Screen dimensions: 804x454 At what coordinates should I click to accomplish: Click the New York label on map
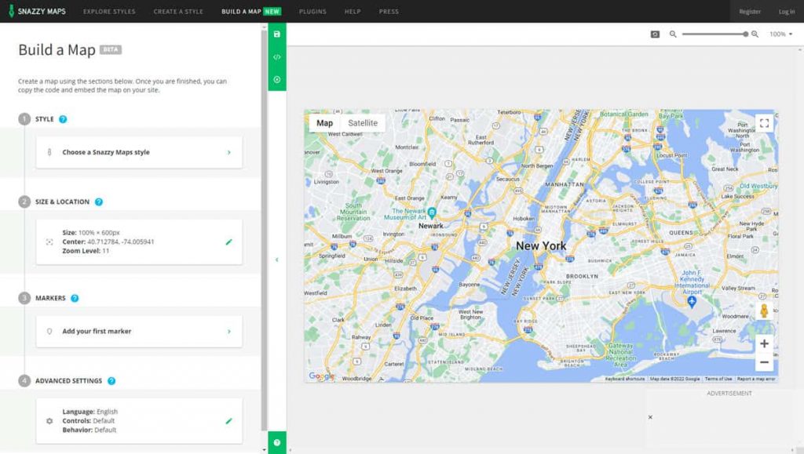[541, 245]
